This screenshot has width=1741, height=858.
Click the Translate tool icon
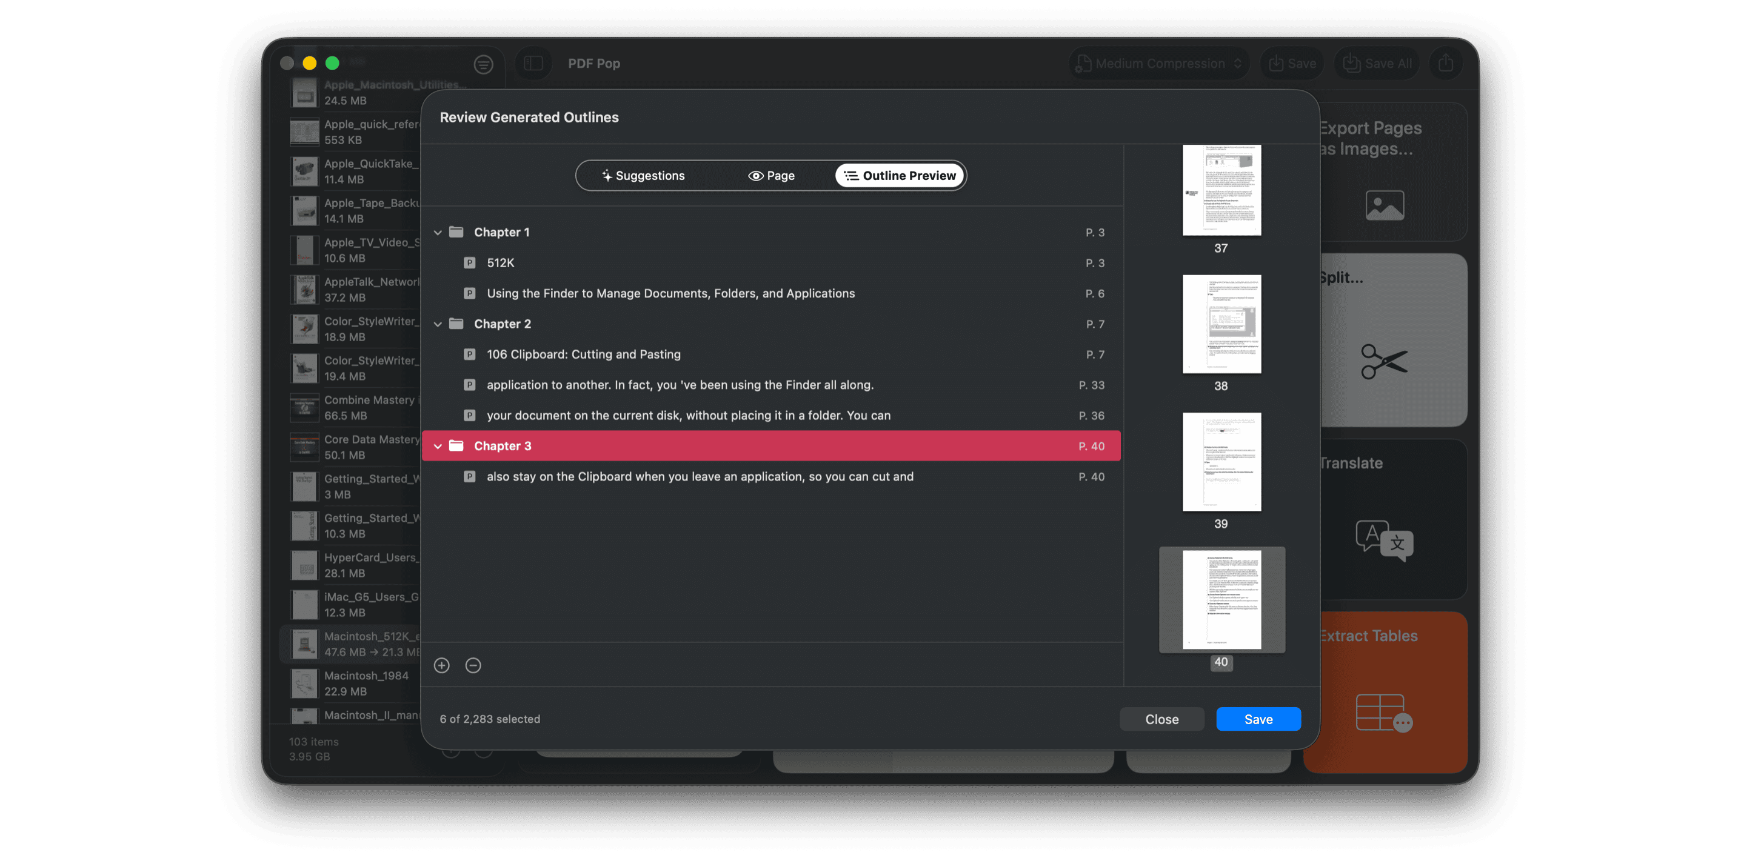pyautogui.click(x=1383, y=540)
